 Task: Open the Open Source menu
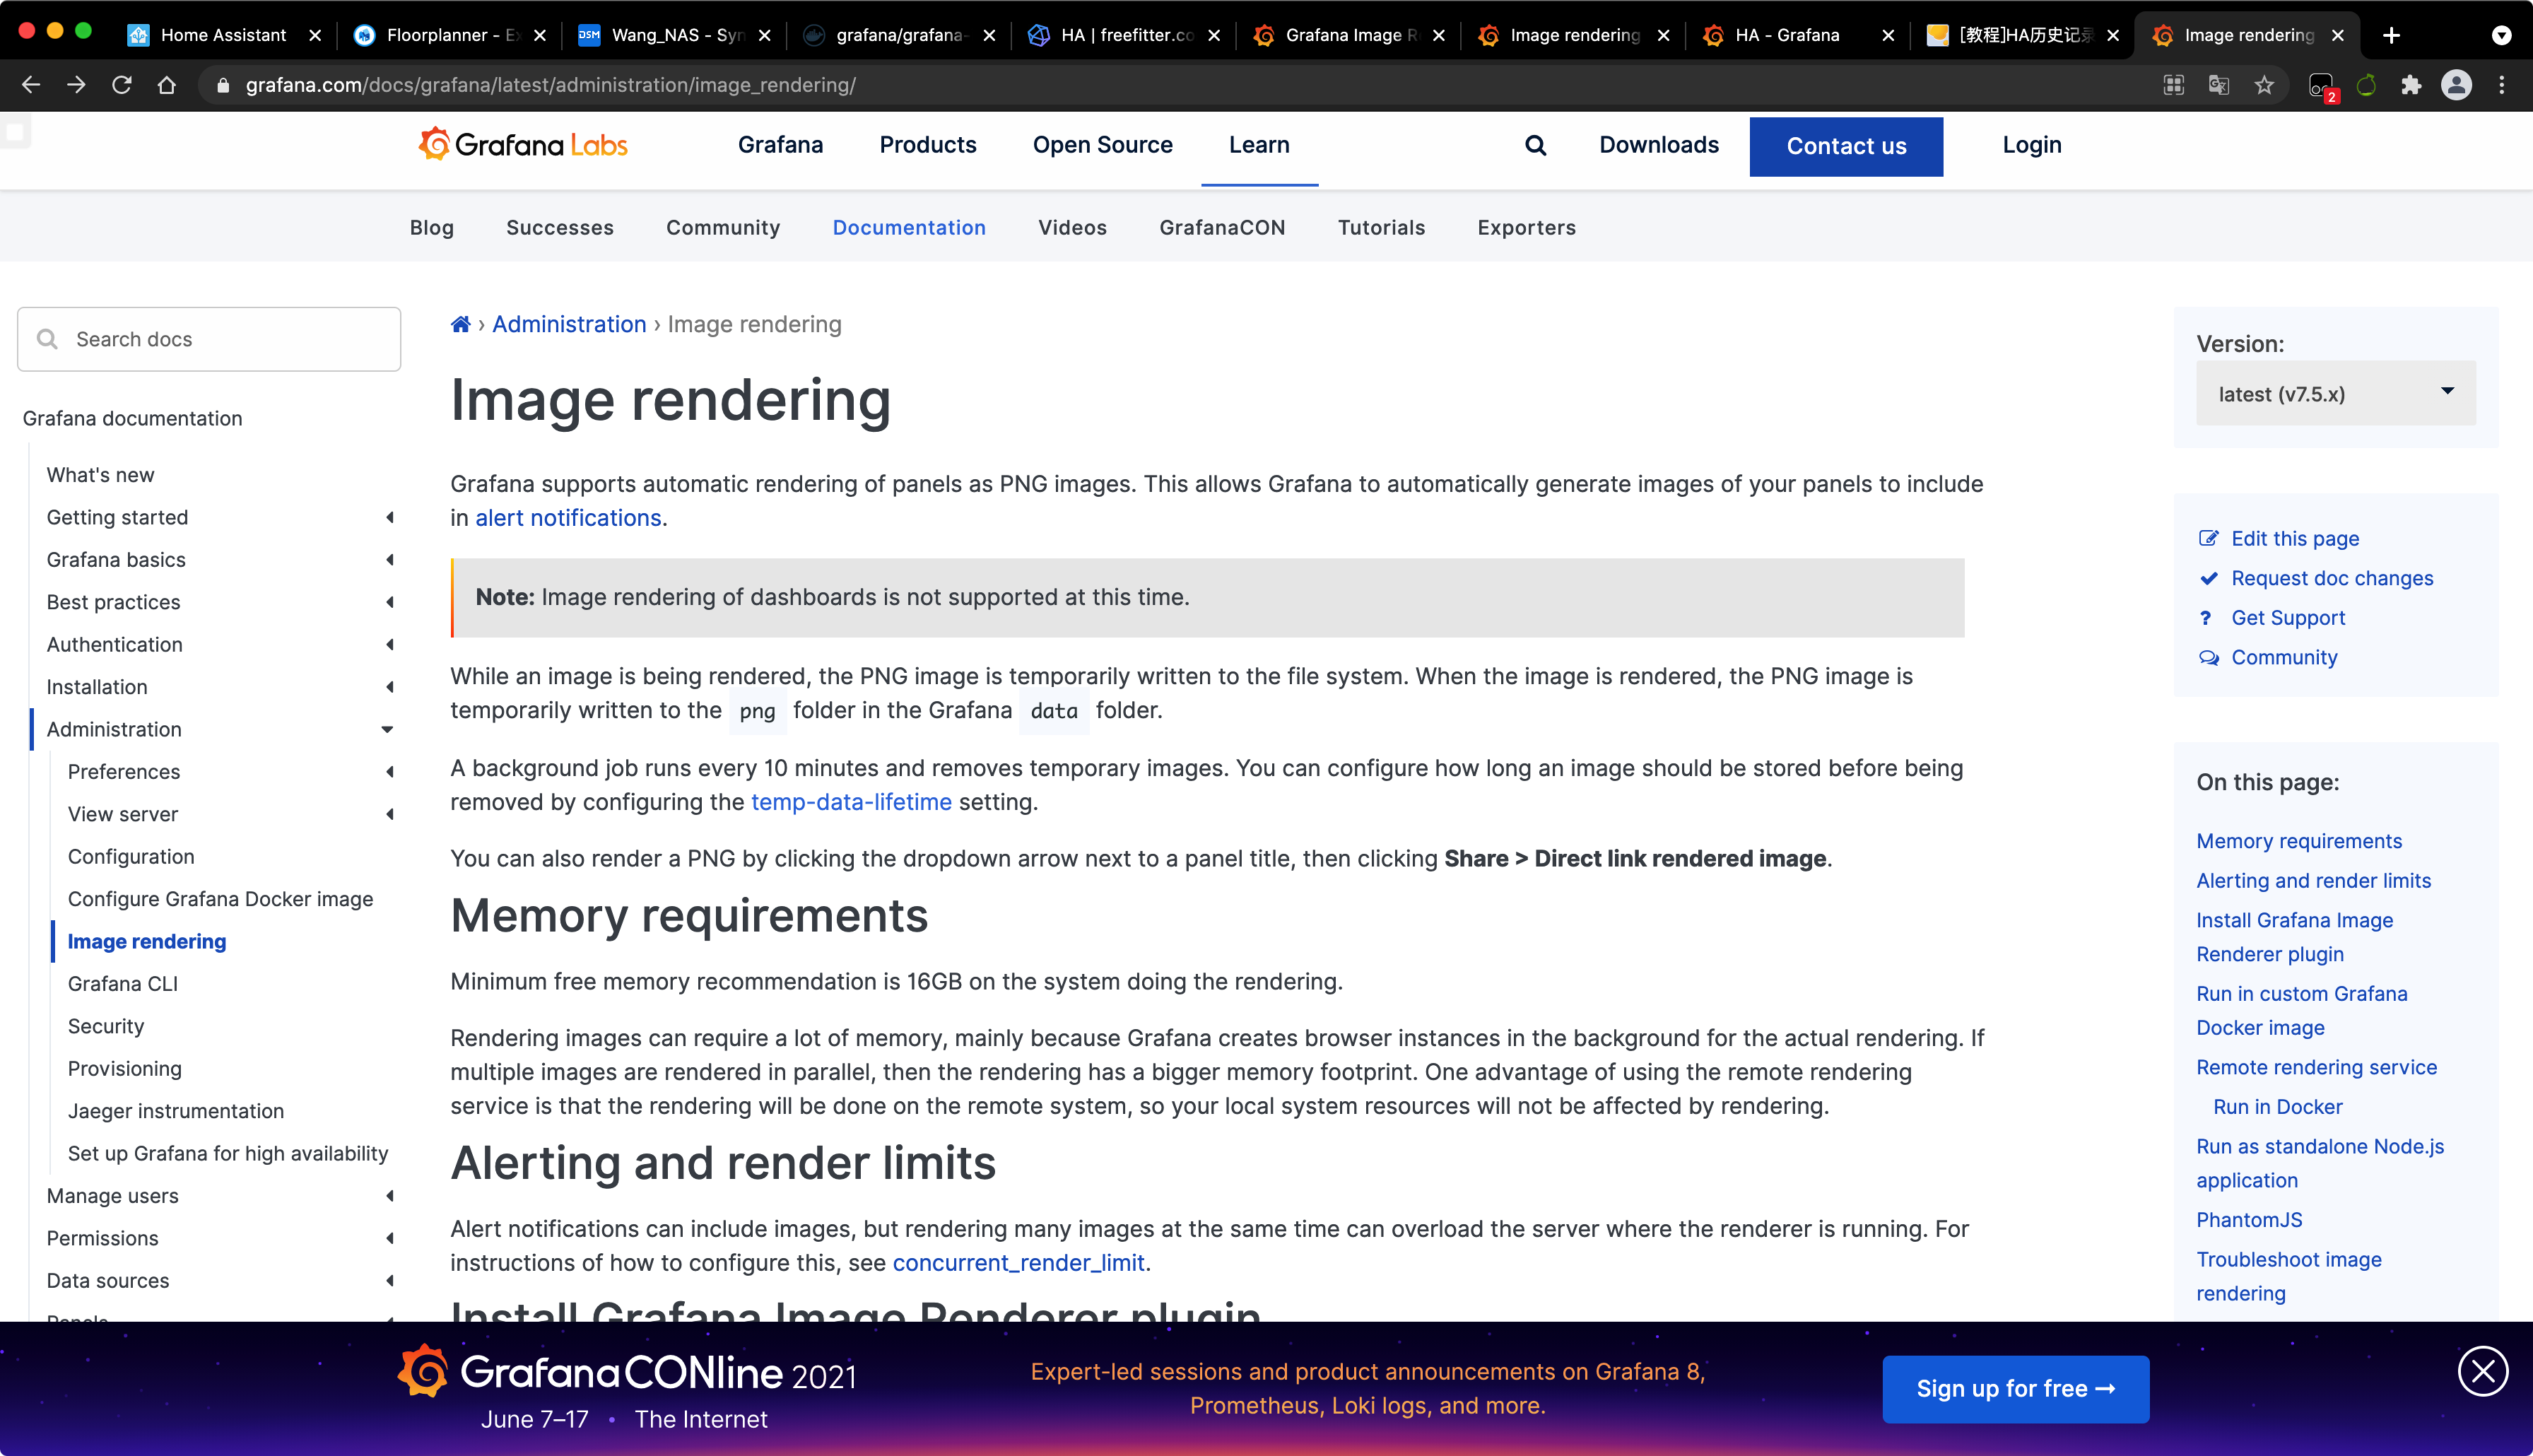point(1103,145)
